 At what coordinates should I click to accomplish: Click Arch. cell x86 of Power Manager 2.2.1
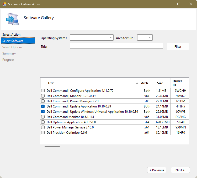(147, 101)
